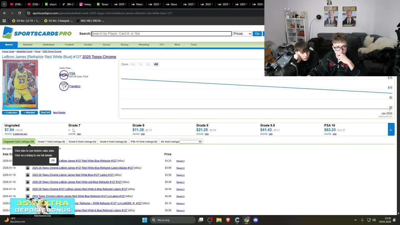Set chart zoom to 1y

click(x=141, y=64)
